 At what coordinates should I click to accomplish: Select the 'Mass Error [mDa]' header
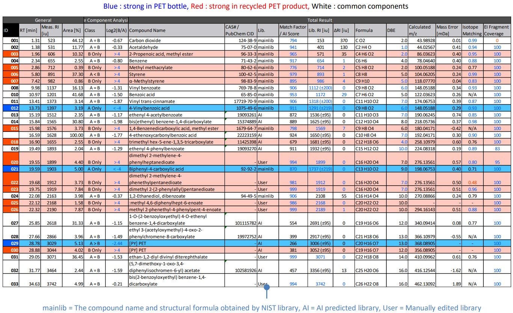coord(448,30)
